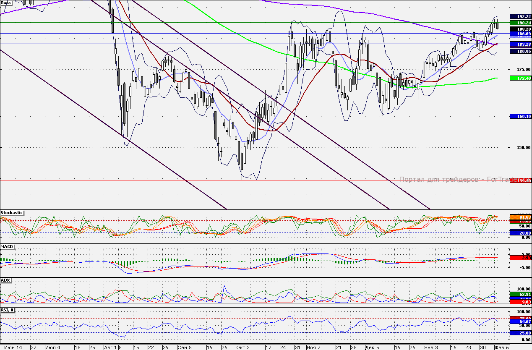Image resolution: width=532 pixels, height=350 pixels.
Task: Select the 188.20 current price tag
Action: click(521, 29)
